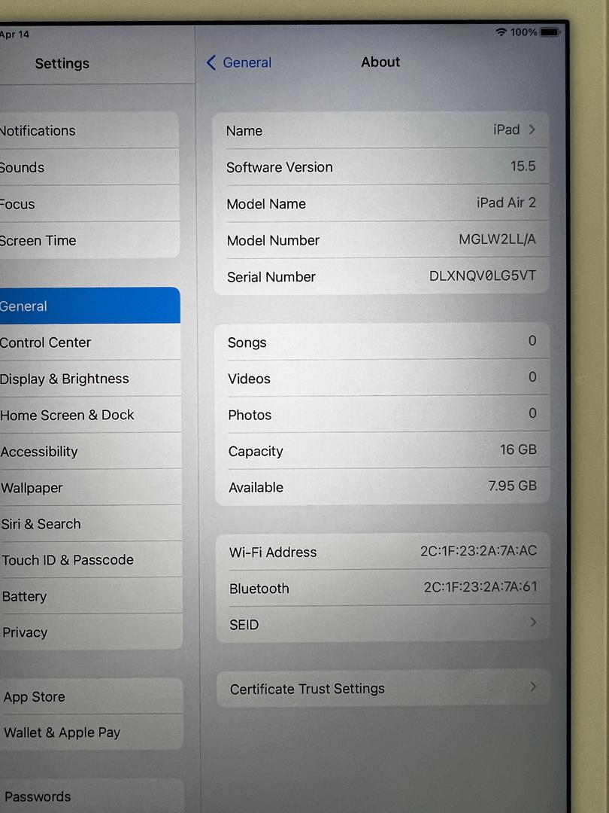Screen dimensions: 609x813
Task: Open Display & Brightness
Action: 90,379
